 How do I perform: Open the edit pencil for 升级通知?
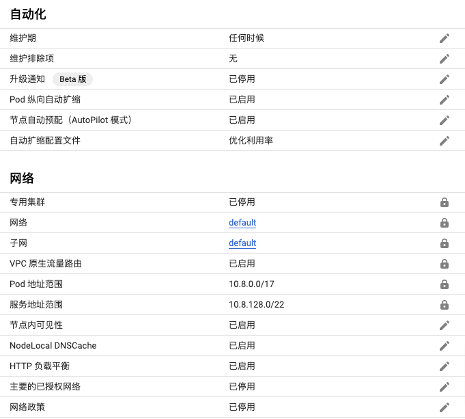[x=445, y=79]
